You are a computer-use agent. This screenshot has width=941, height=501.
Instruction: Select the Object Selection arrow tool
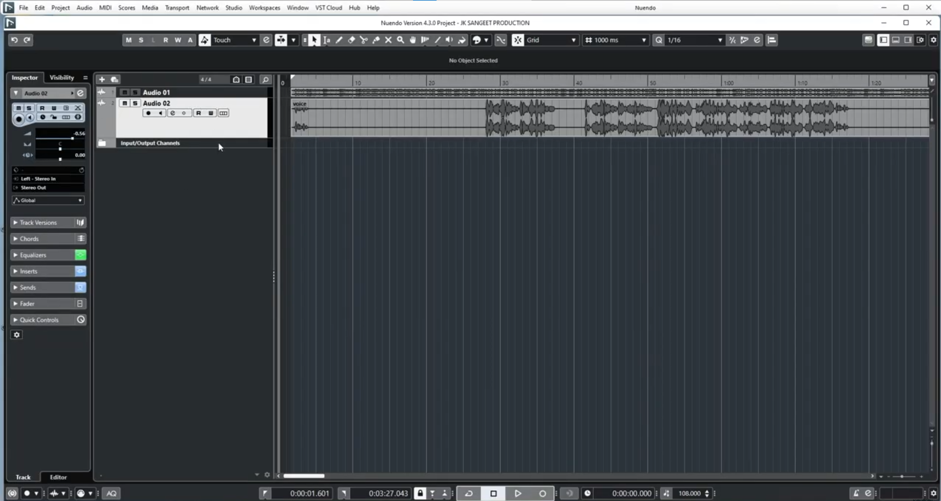click(314, 40)
